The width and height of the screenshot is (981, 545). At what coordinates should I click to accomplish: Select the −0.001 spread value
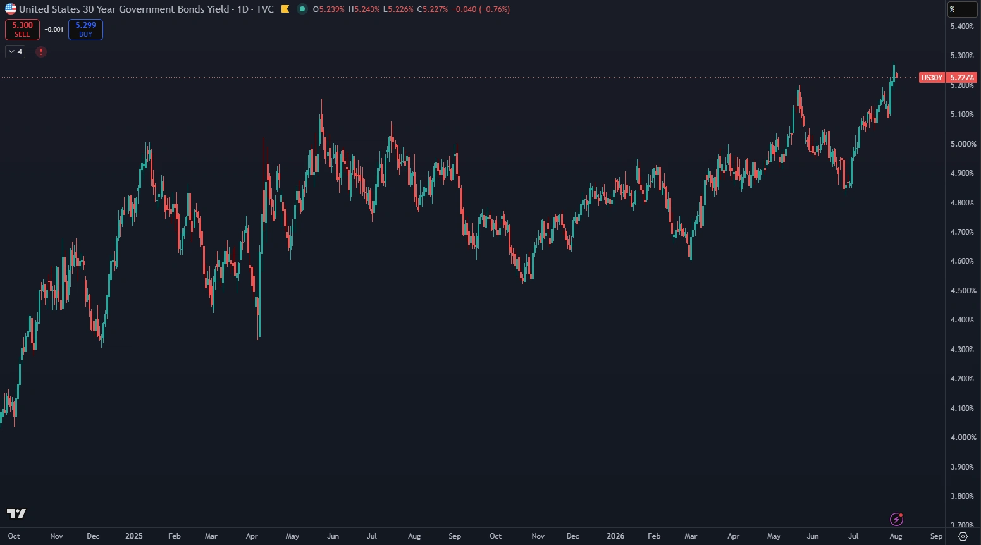click(x=54, y=30)
